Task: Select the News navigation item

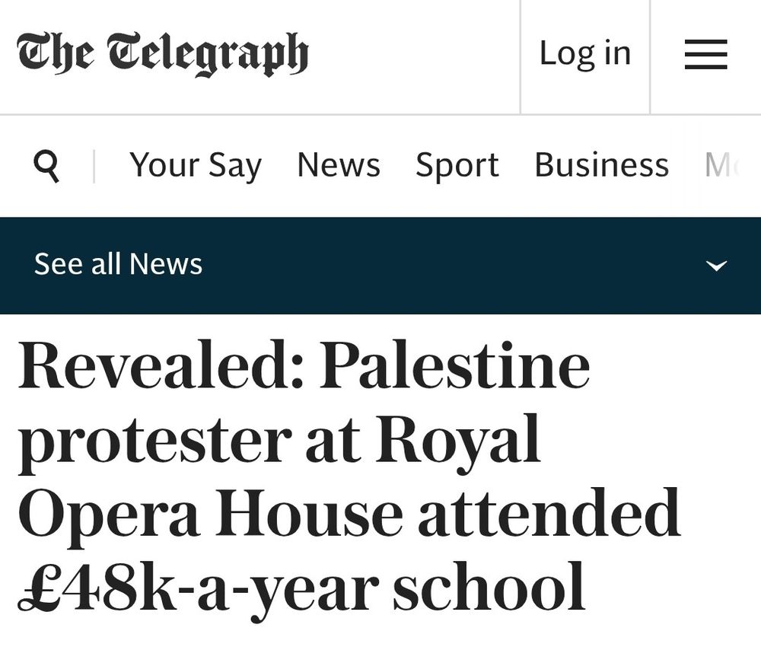Action: (339, 164)
